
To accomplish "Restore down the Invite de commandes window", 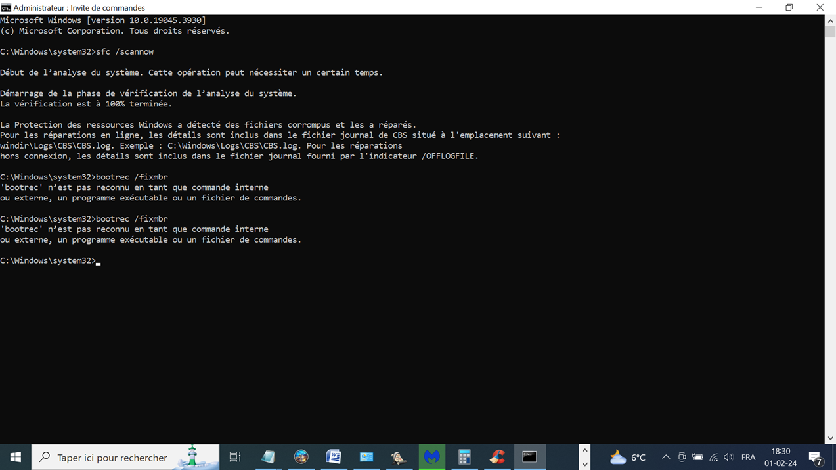I will click(x=789, y=7).
